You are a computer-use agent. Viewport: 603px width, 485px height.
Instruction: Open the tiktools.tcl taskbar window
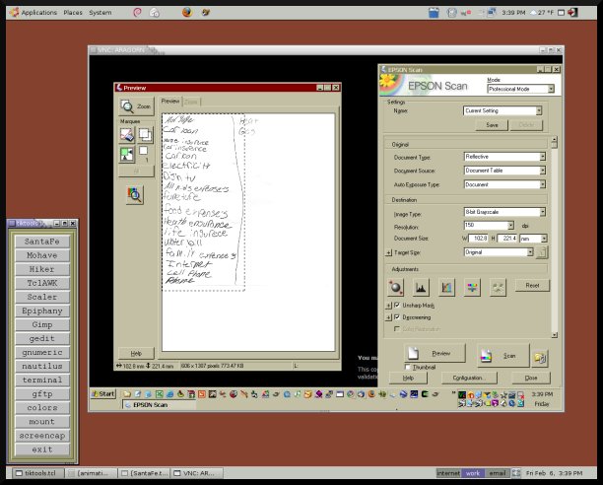pos(36,473)
